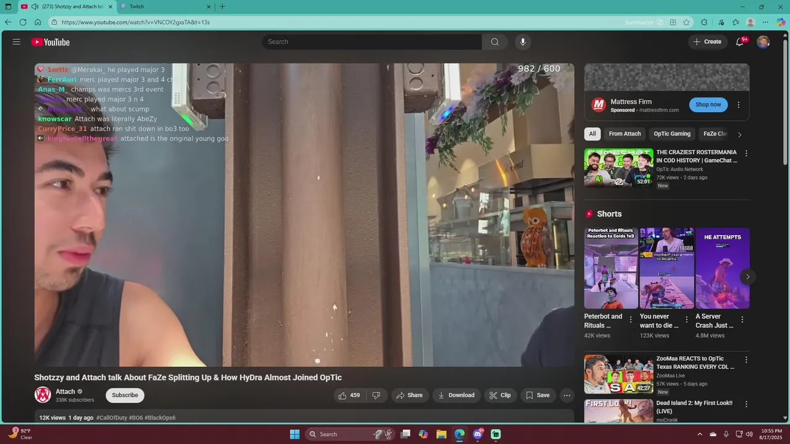This screenshot has width=790, height=444.
Task: Switch to the Twitch tab
Action: (165, 7)
